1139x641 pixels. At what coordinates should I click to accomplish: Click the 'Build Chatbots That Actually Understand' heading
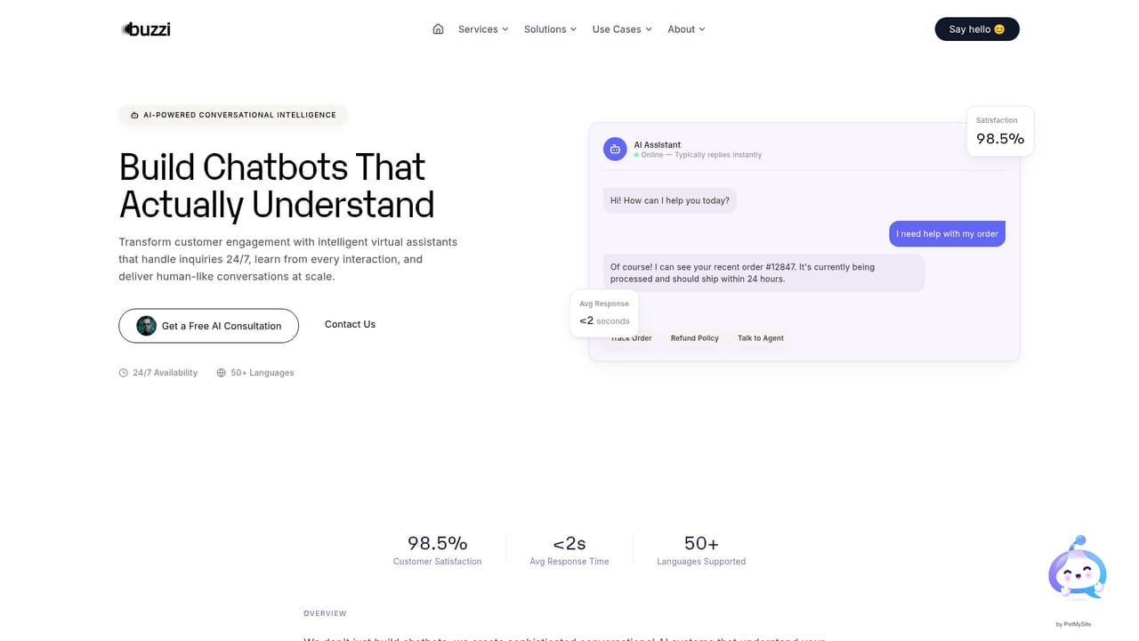[x=277, y=186]
